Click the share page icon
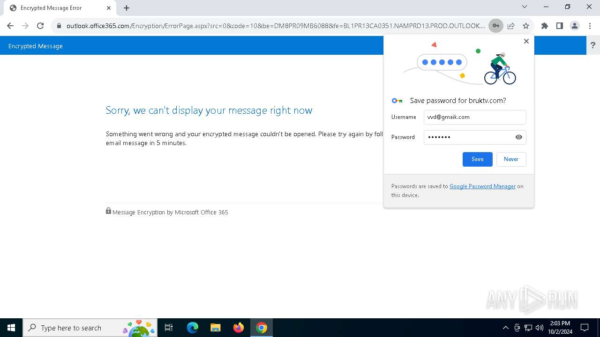Screen dimensions: 600x337 (x=511, y=26)
